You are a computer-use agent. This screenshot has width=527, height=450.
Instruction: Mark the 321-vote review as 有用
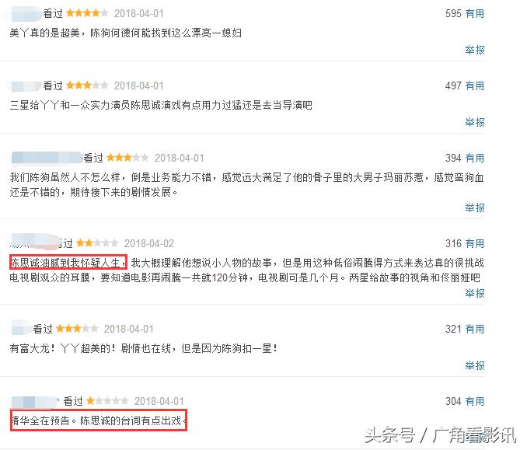pyautogui.click(x=475, y=329)
